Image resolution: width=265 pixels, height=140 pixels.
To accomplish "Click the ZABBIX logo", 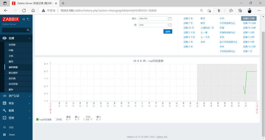I will tap(10, 19).
